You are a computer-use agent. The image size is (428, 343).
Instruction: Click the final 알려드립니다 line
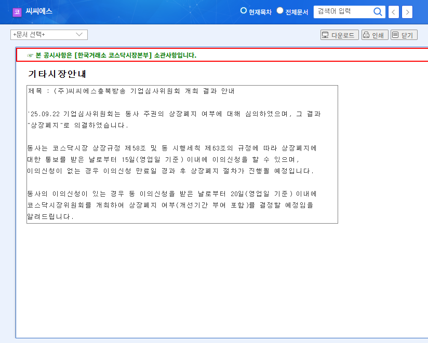pos(50,216)
